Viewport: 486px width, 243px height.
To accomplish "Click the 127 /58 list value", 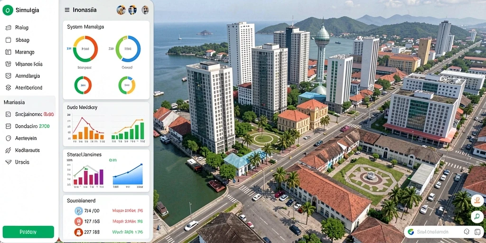I will tap(92, 221).
